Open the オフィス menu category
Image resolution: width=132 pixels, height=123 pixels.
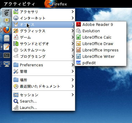tap(43, 24)
